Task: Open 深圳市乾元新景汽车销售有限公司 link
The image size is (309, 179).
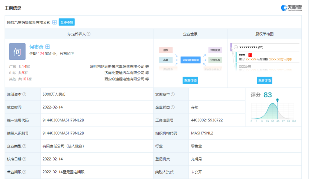Action: tap(117, 66)
